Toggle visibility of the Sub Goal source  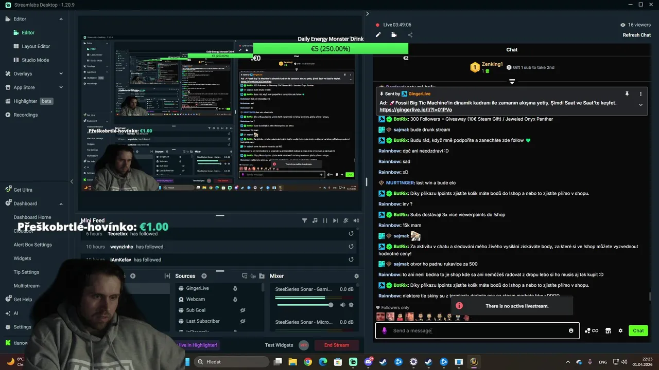[243, 310]
